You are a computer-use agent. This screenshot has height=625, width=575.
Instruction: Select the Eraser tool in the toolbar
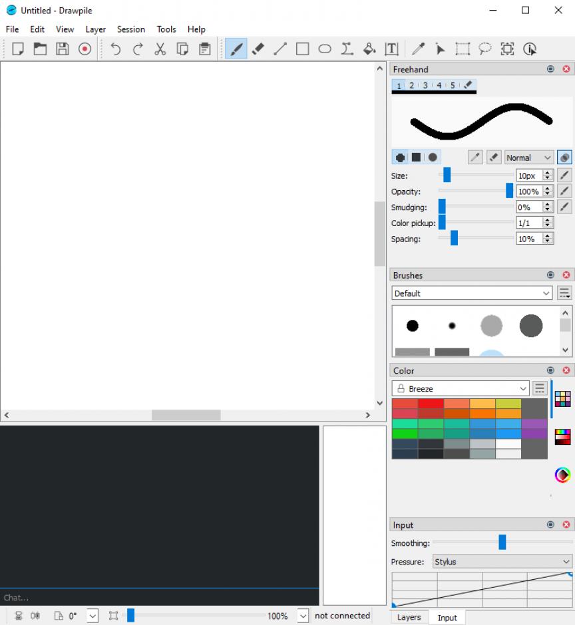(x=258, y=49)
